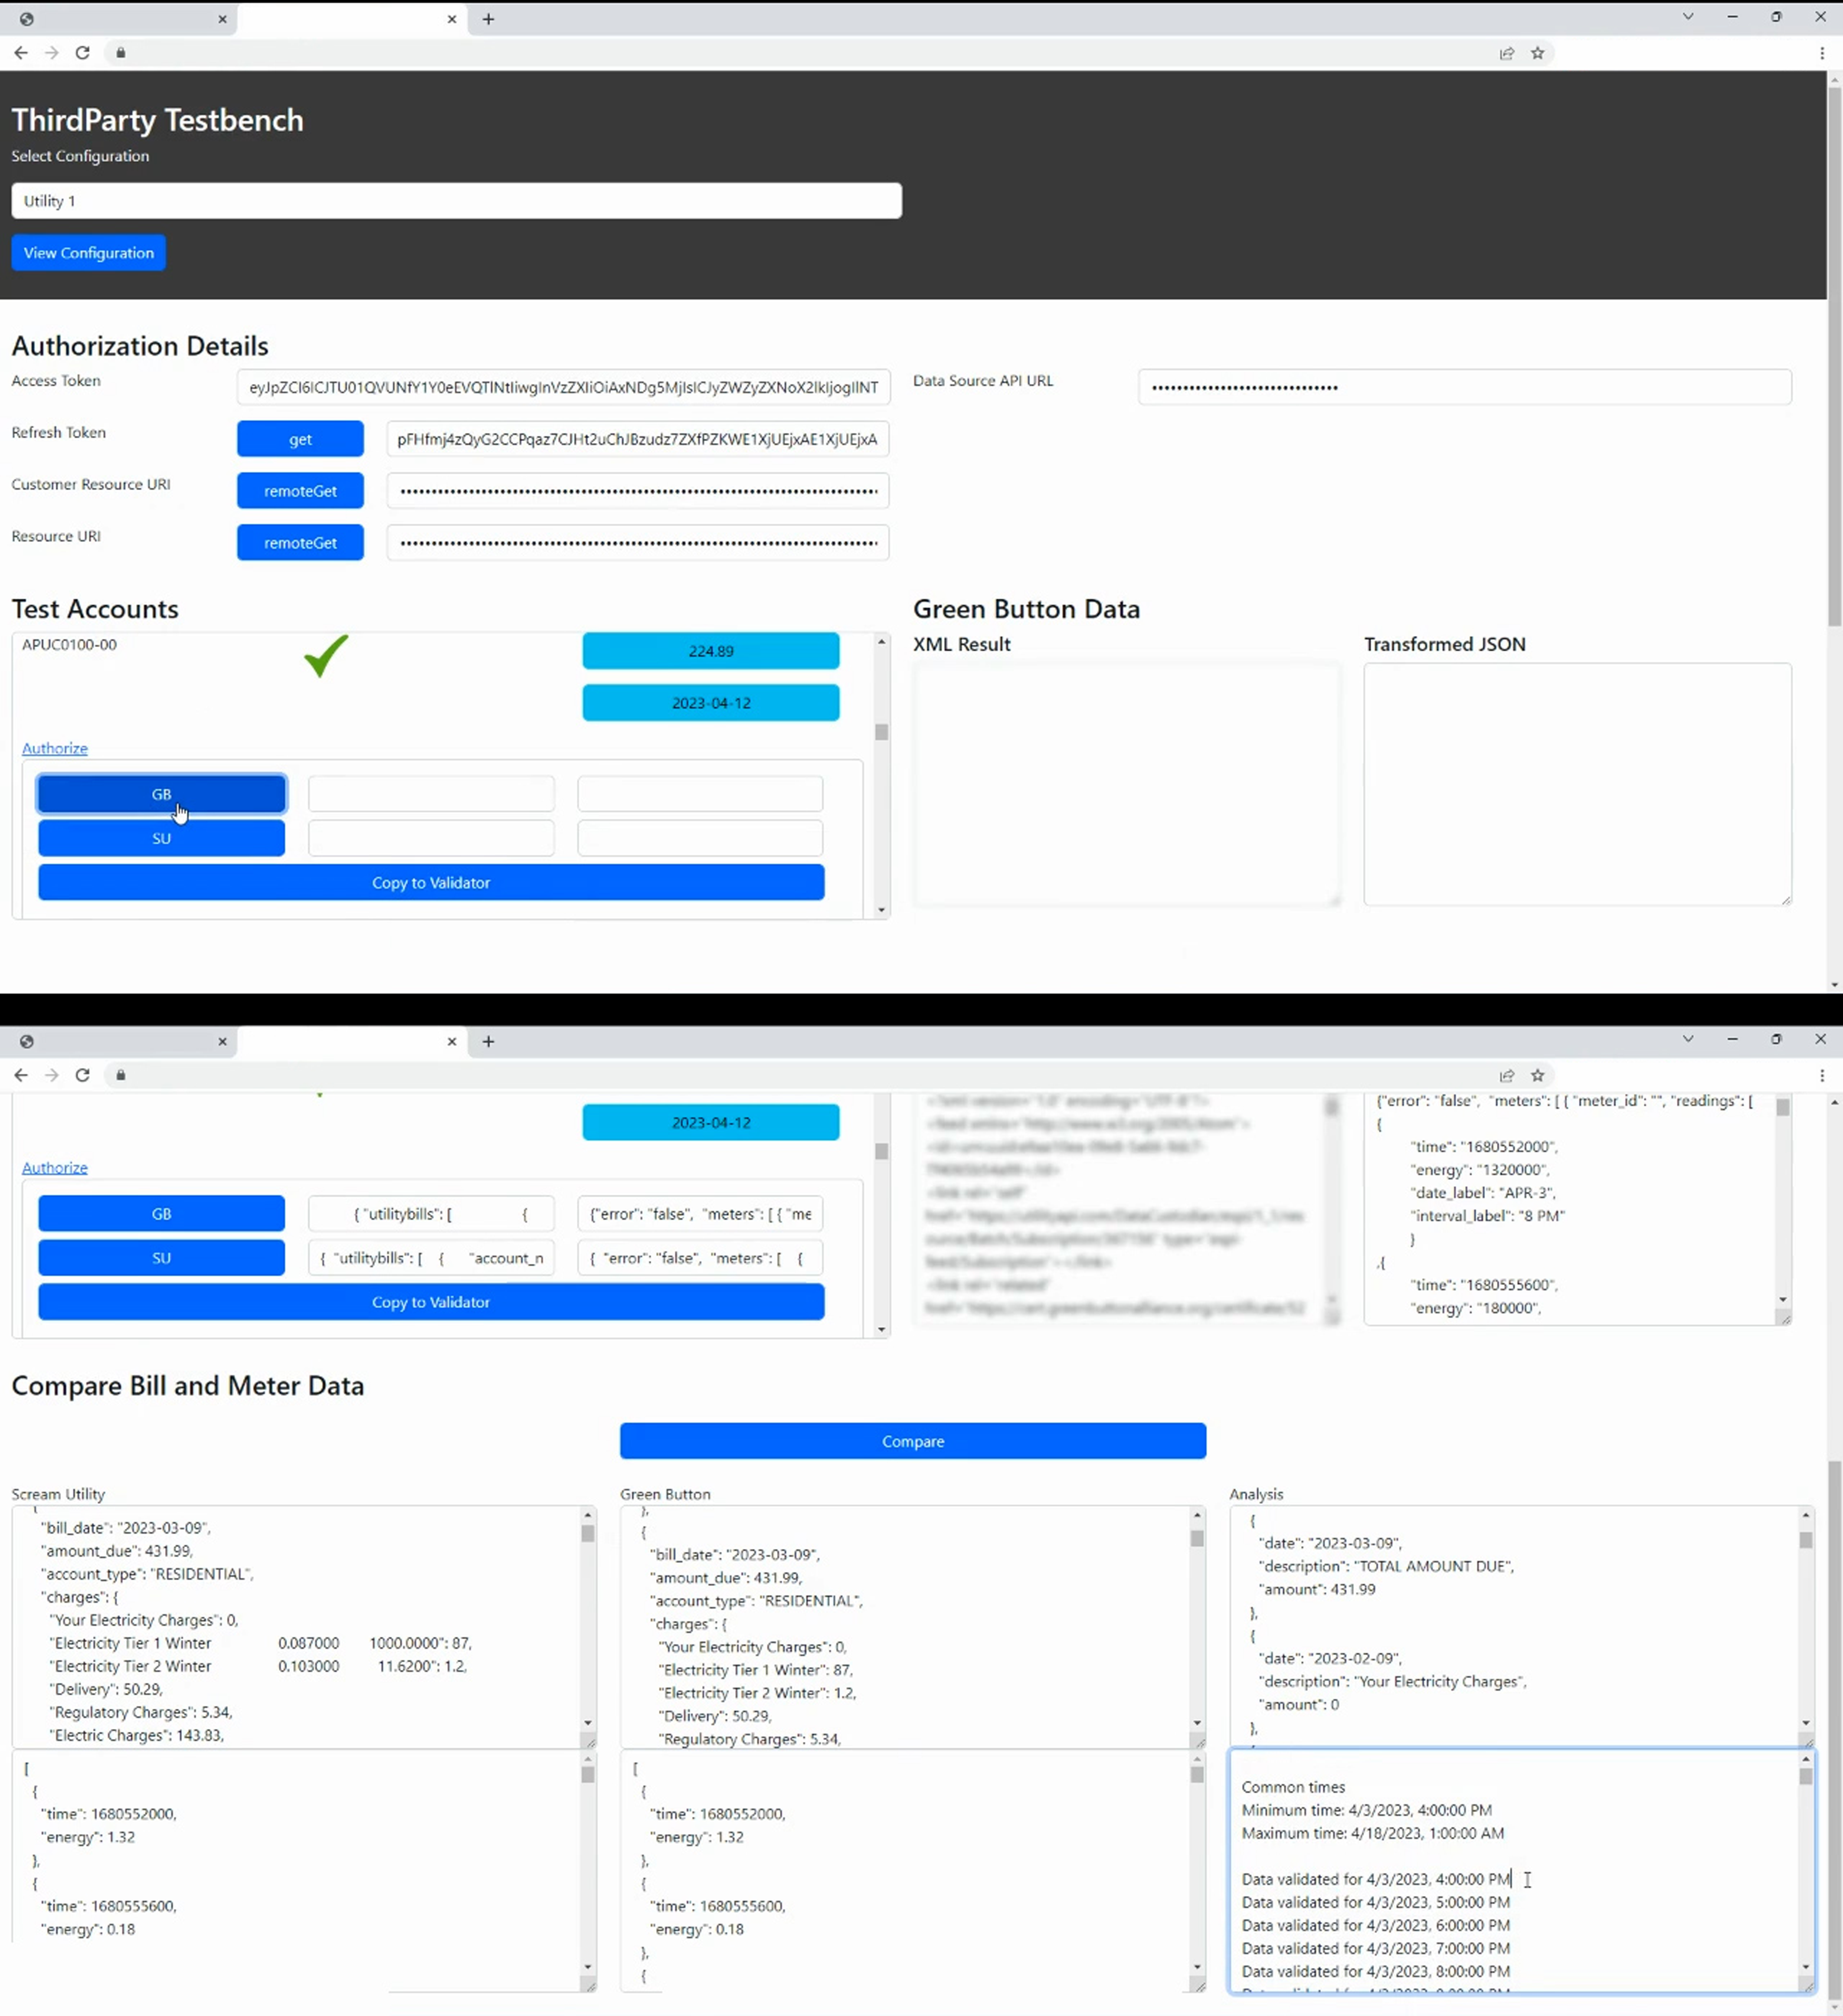Click the share icon in top address bar

pyautogui.click(x=1507, y=53)
